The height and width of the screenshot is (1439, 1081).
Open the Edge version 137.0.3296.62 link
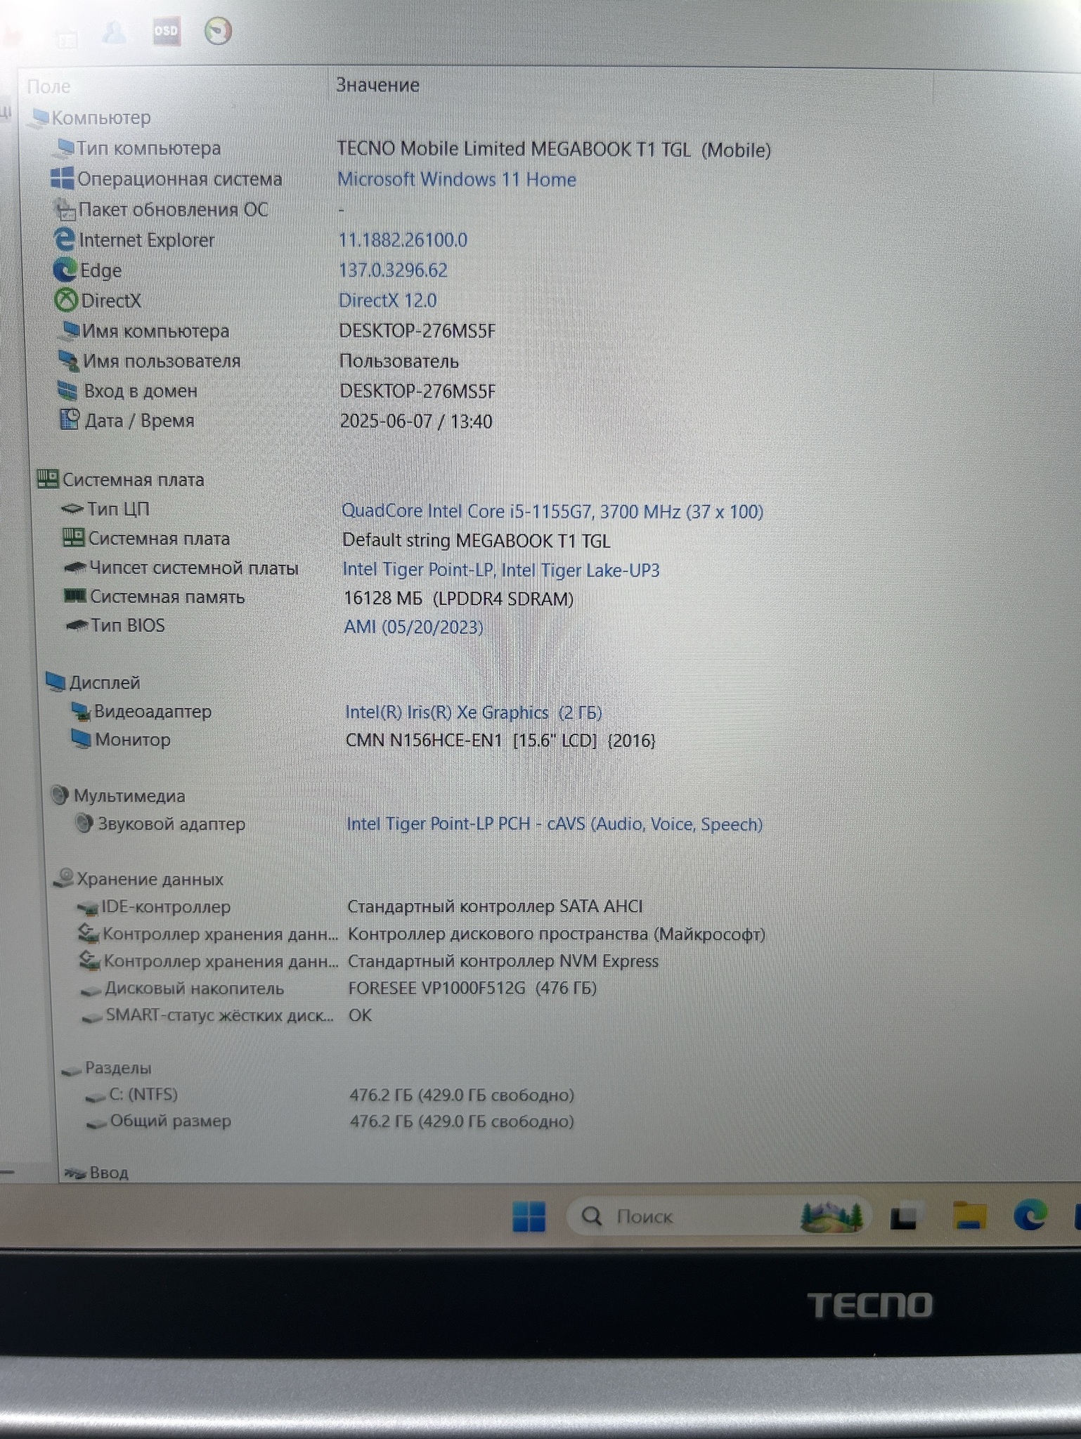[x=393, y=270]
